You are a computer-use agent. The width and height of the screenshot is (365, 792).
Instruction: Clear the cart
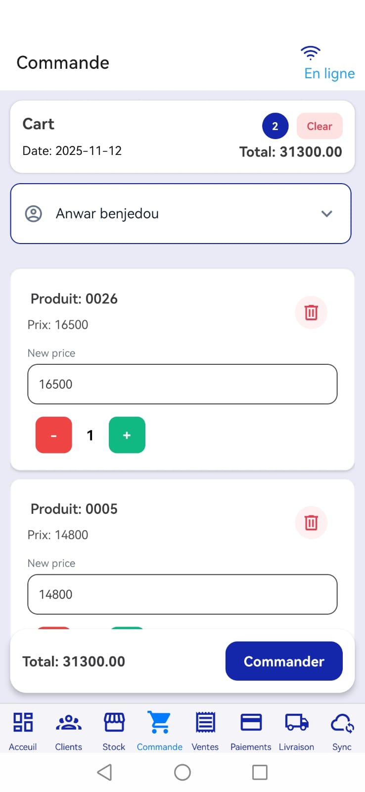tap(319, 126)
